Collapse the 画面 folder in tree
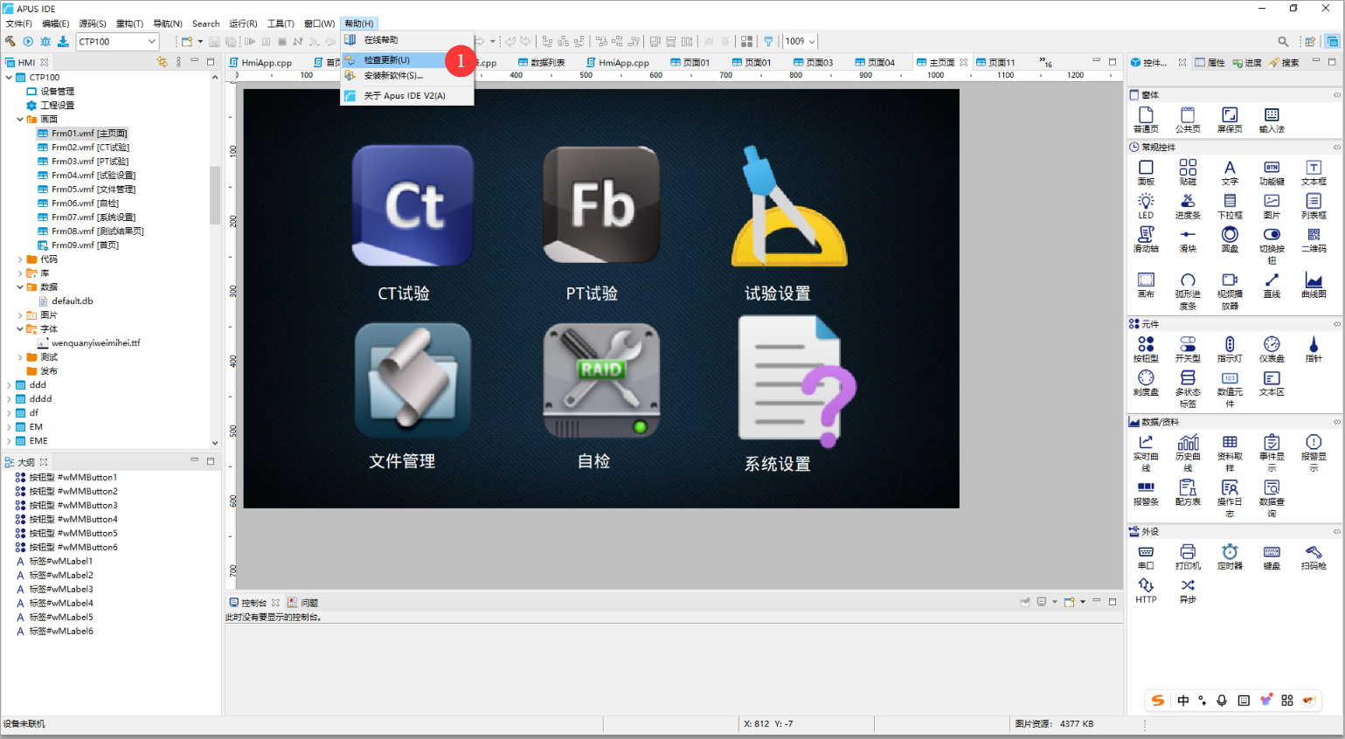The width and height of the screenshot is (1345, 739). [20, 120]
